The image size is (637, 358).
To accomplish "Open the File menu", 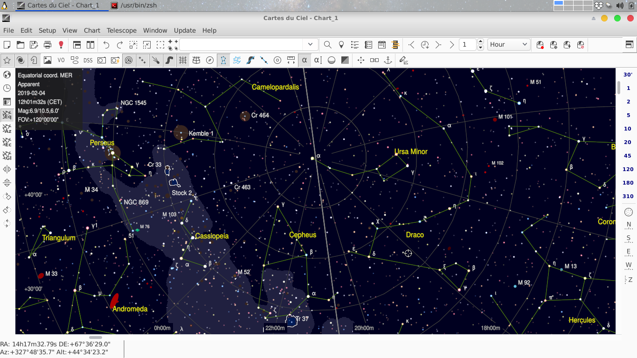I will click(8, 30).
